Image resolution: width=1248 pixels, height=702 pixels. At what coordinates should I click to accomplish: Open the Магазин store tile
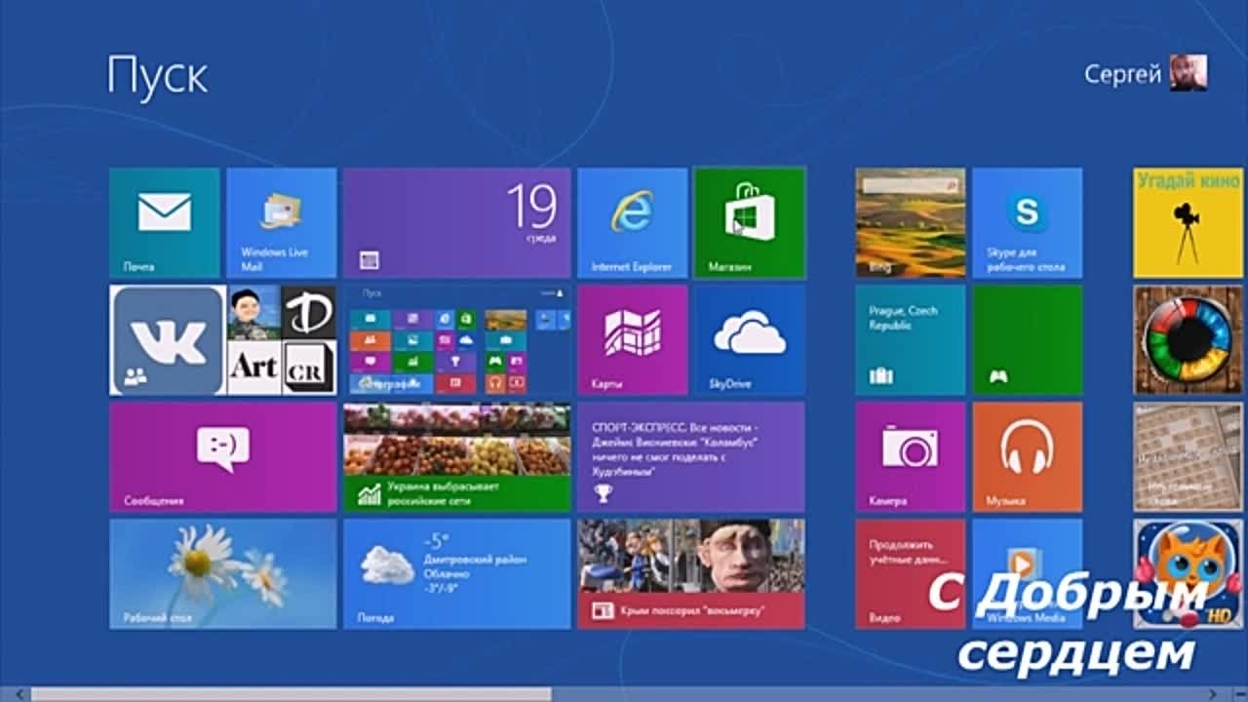(749, 222)
